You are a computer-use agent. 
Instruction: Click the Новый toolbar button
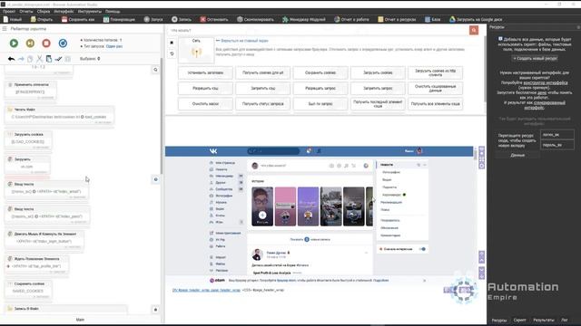(x=13, y=19)
